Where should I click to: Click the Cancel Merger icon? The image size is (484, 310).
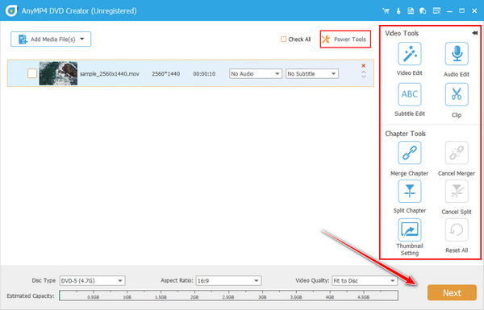457,152
